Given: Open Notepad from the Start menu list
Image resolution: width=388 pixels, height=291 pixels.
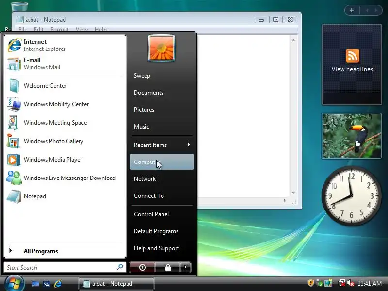Looking at the screenshot, I should 65,196.
